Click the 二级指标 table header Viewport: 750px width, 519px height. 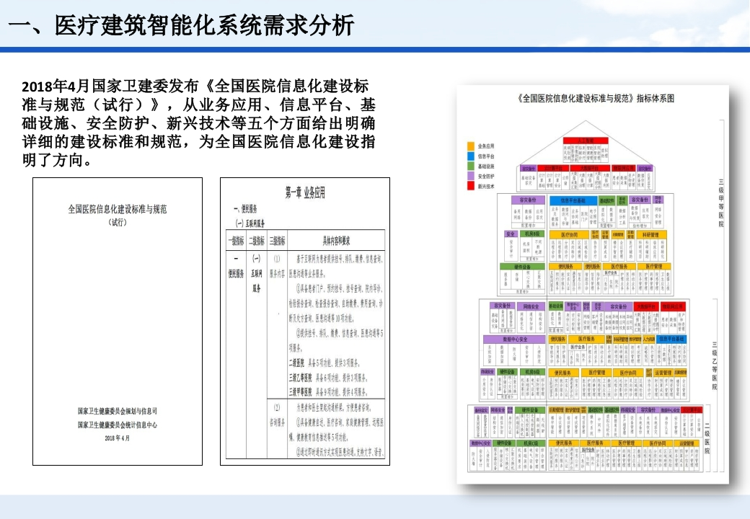point(257,241)
